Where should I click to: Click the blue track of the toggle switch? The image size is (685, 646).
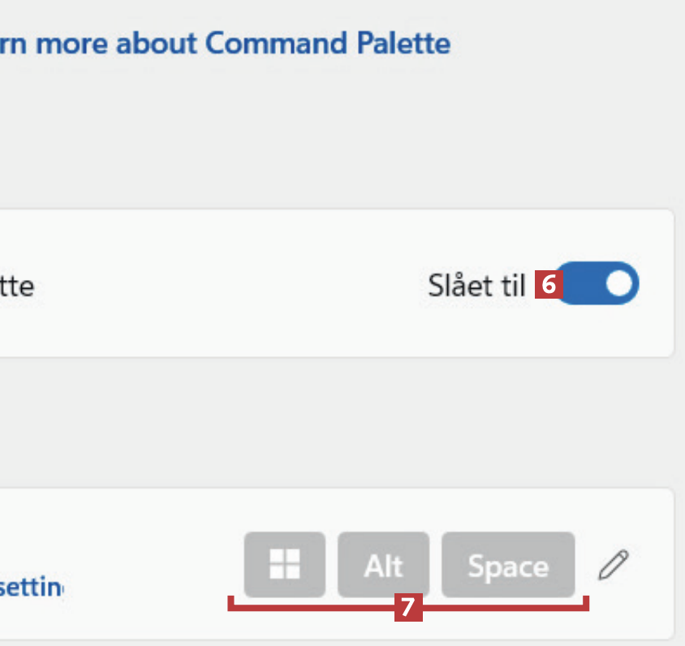pyautogui.click(x=580, y=283)
